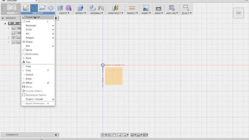
Task: Open the MODEL workspace dropdown
Action: [x=12, y=13]
